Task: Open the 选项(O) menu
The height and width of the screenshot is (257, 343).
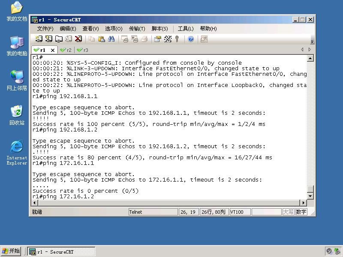Action: click(x=114, y=29)
